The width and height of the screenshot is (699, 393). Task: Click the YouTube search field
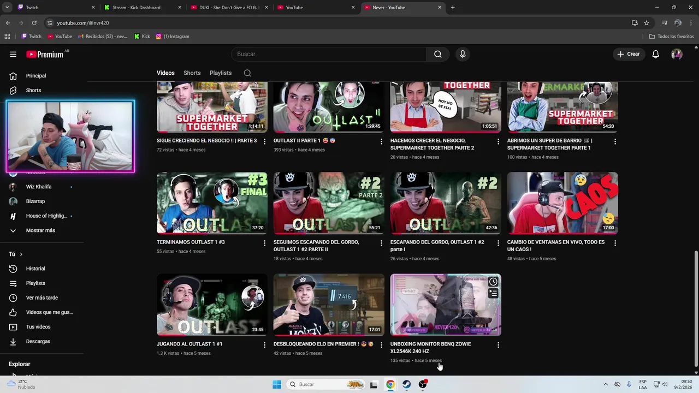329,54
